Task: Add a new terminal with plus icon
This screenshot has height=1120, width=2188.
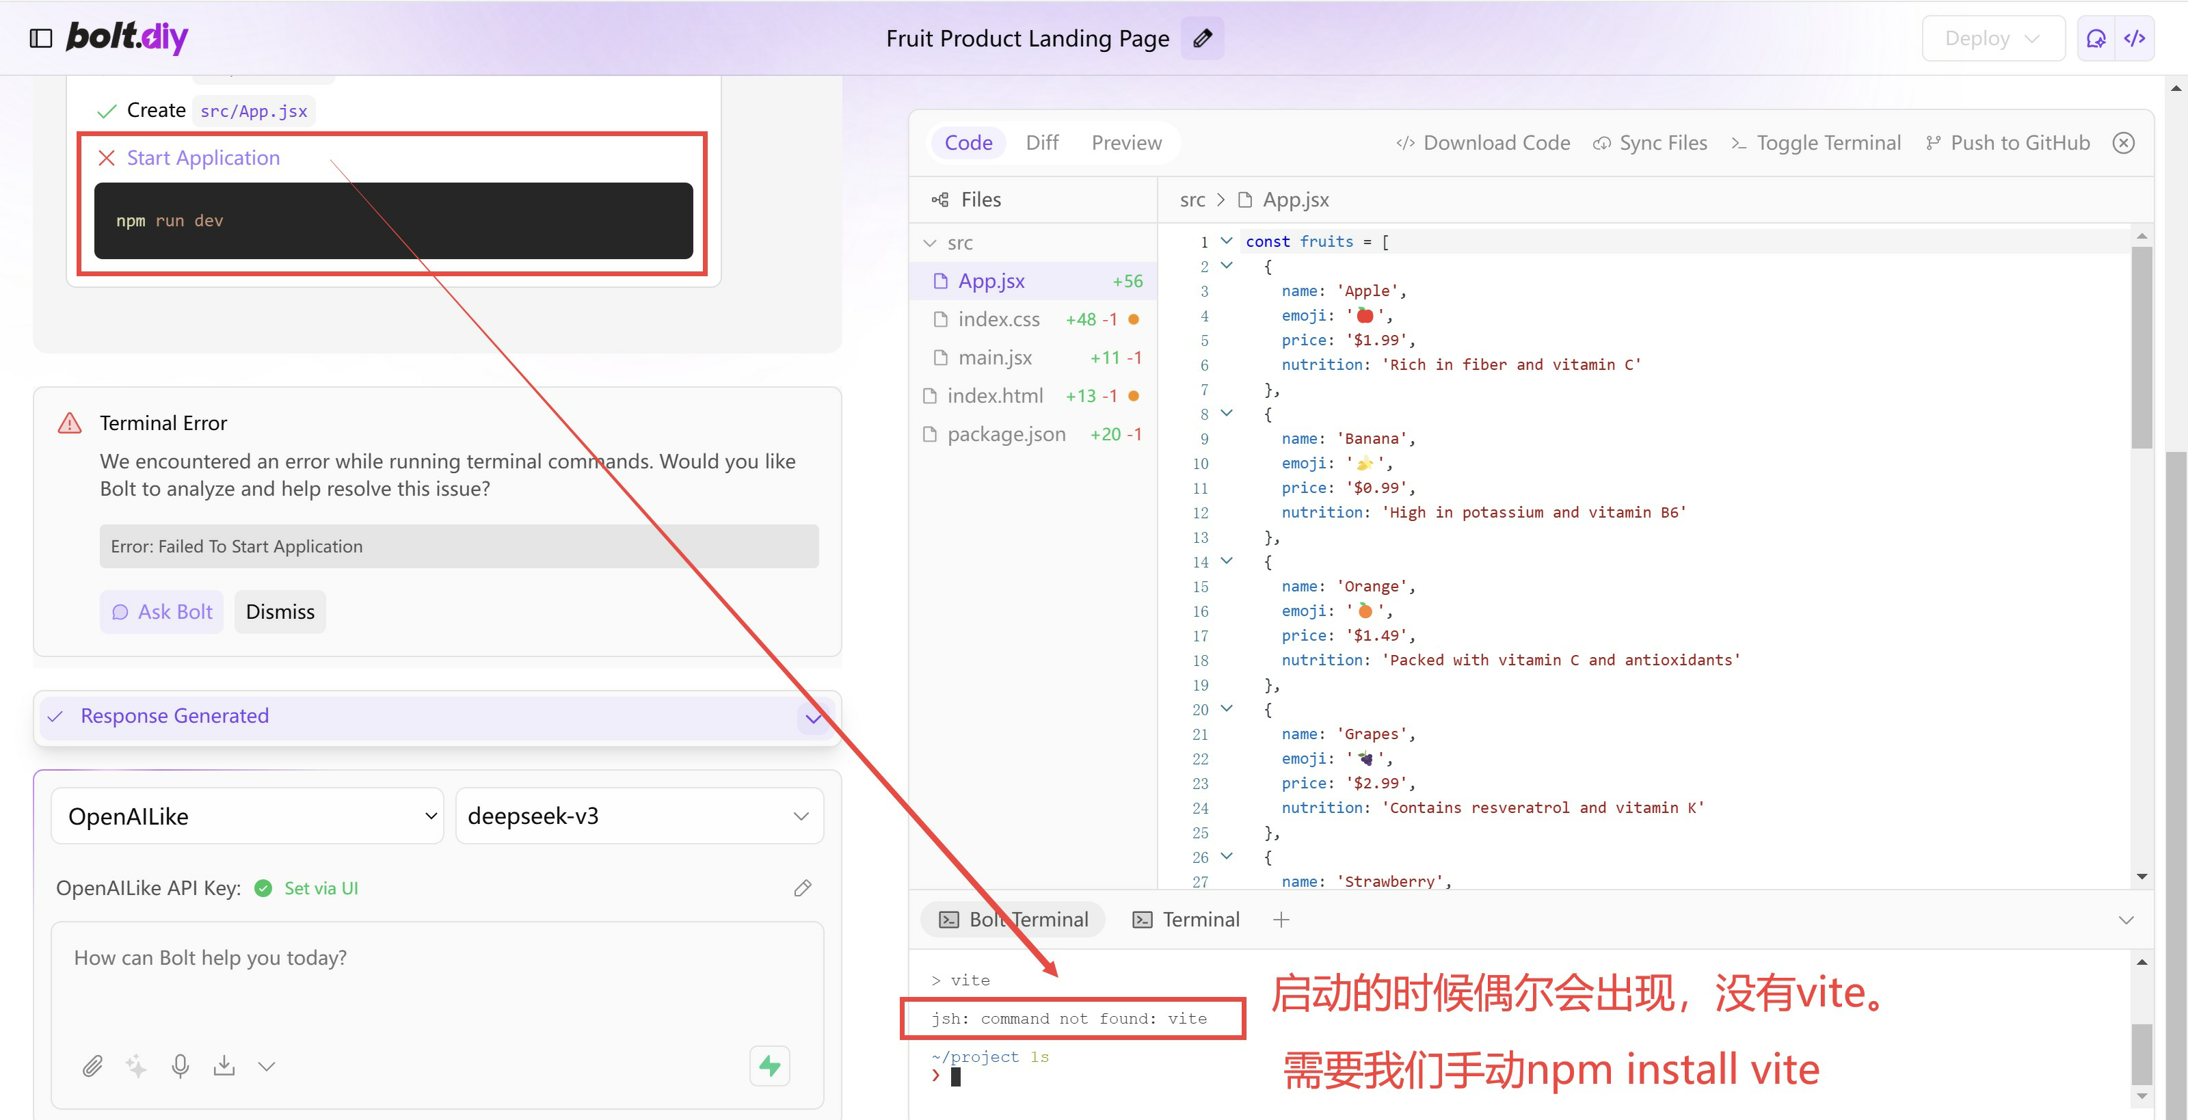Action: point(1281,920)
